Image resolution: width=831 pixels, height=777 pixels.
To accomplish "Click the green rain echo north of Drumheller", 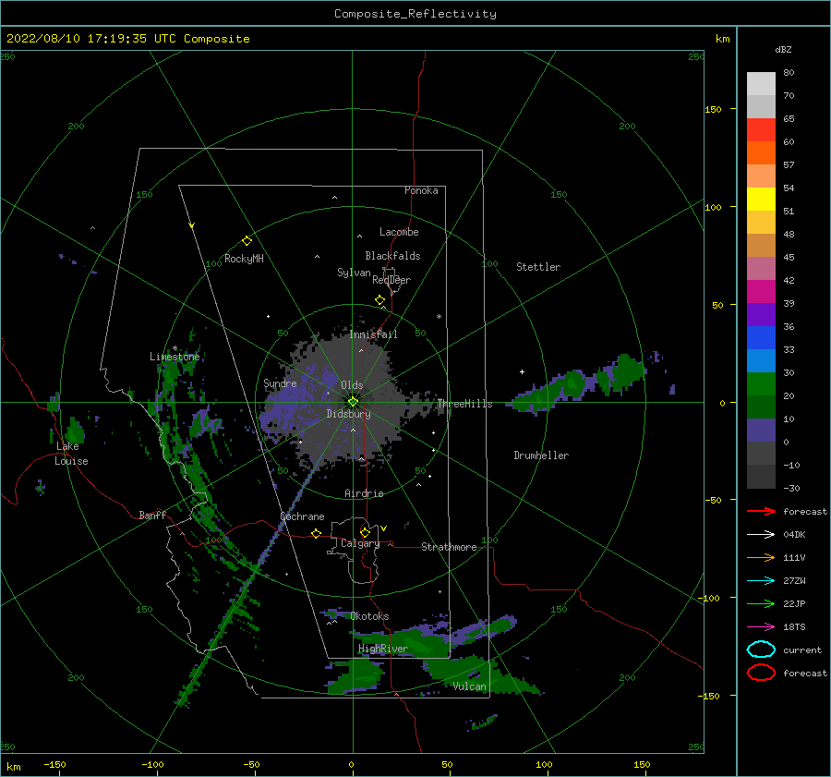I will [575, 382].
